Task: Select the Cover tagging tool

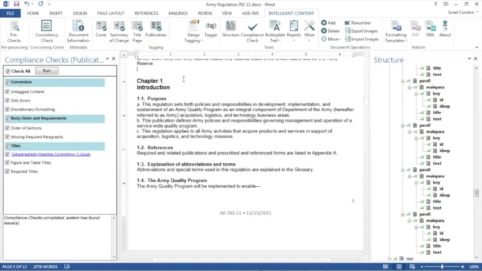Action: (x=101, y=29)
